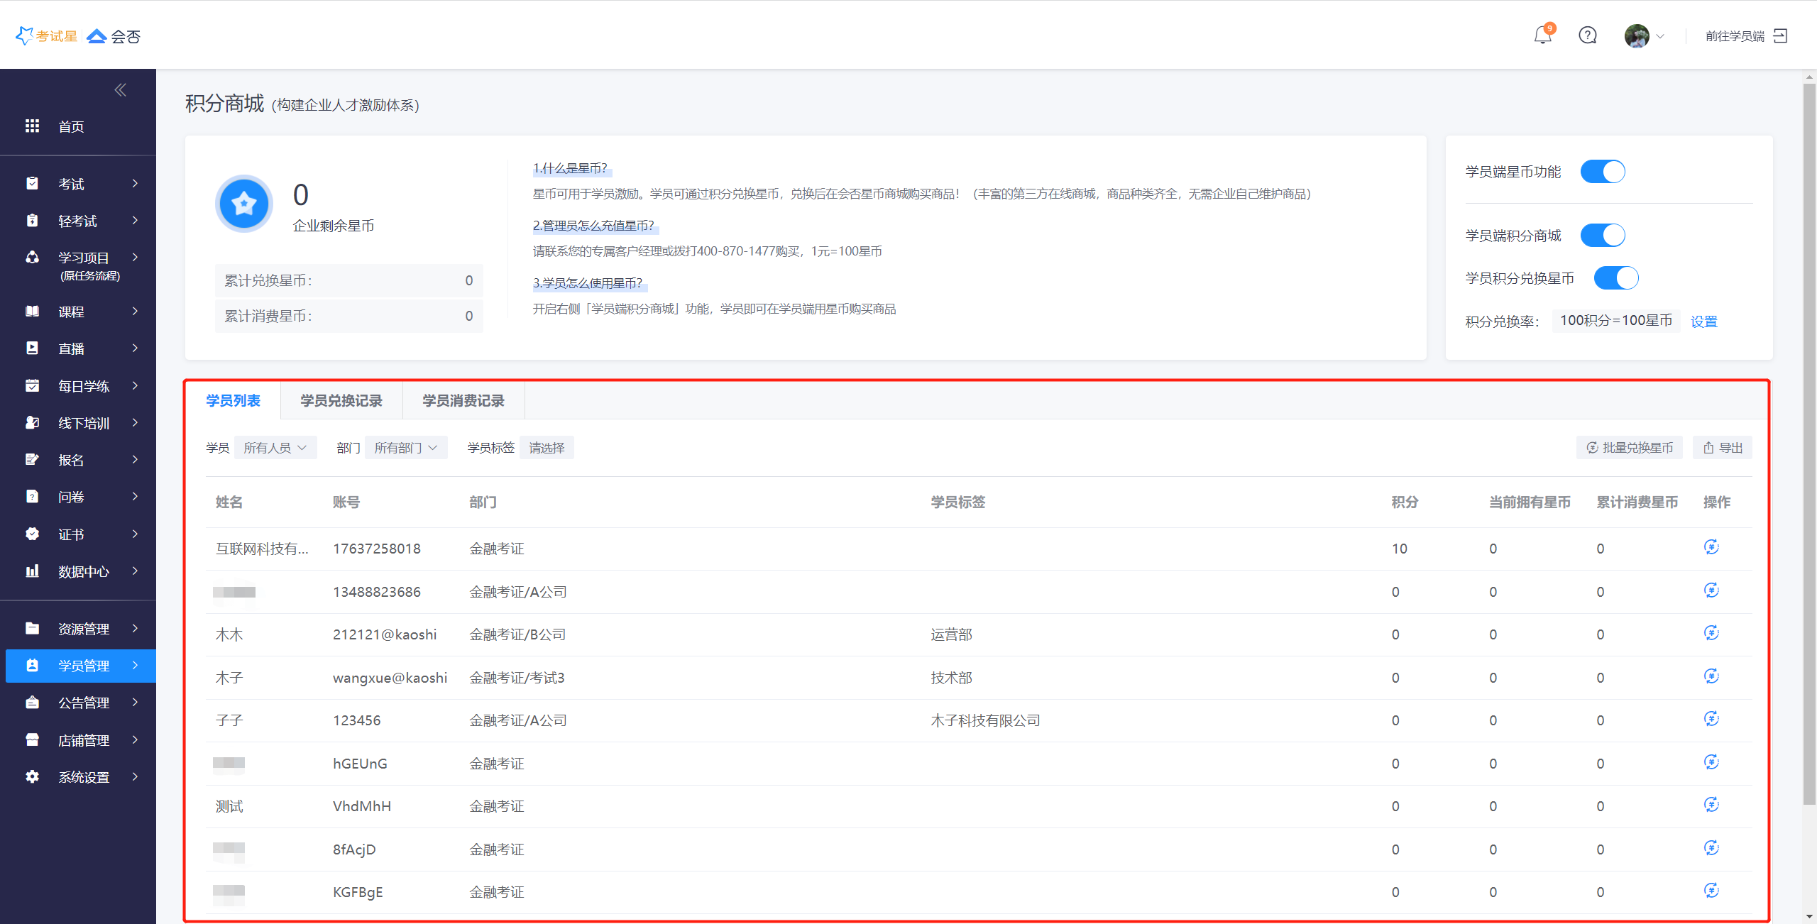The width and height of the screenshot is (1817, 924).
Task: Disable the 学员端积分商城 switch
Action: click(1602, 235)
